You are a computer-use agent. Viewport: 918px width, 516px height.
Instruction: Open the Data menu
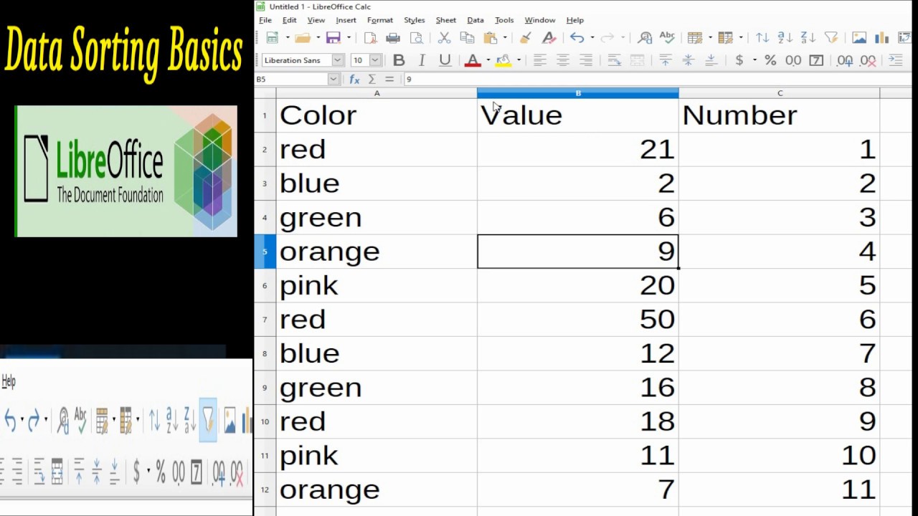[475, 20]
